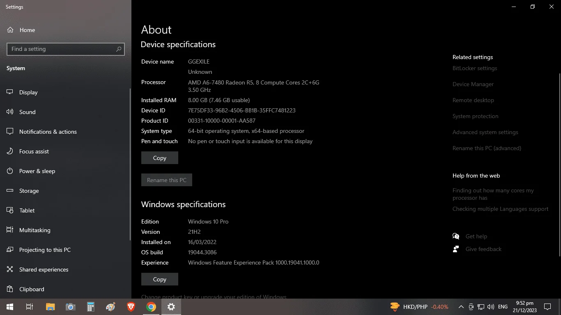Open Brave browser from taskbar

pos(131,307)
